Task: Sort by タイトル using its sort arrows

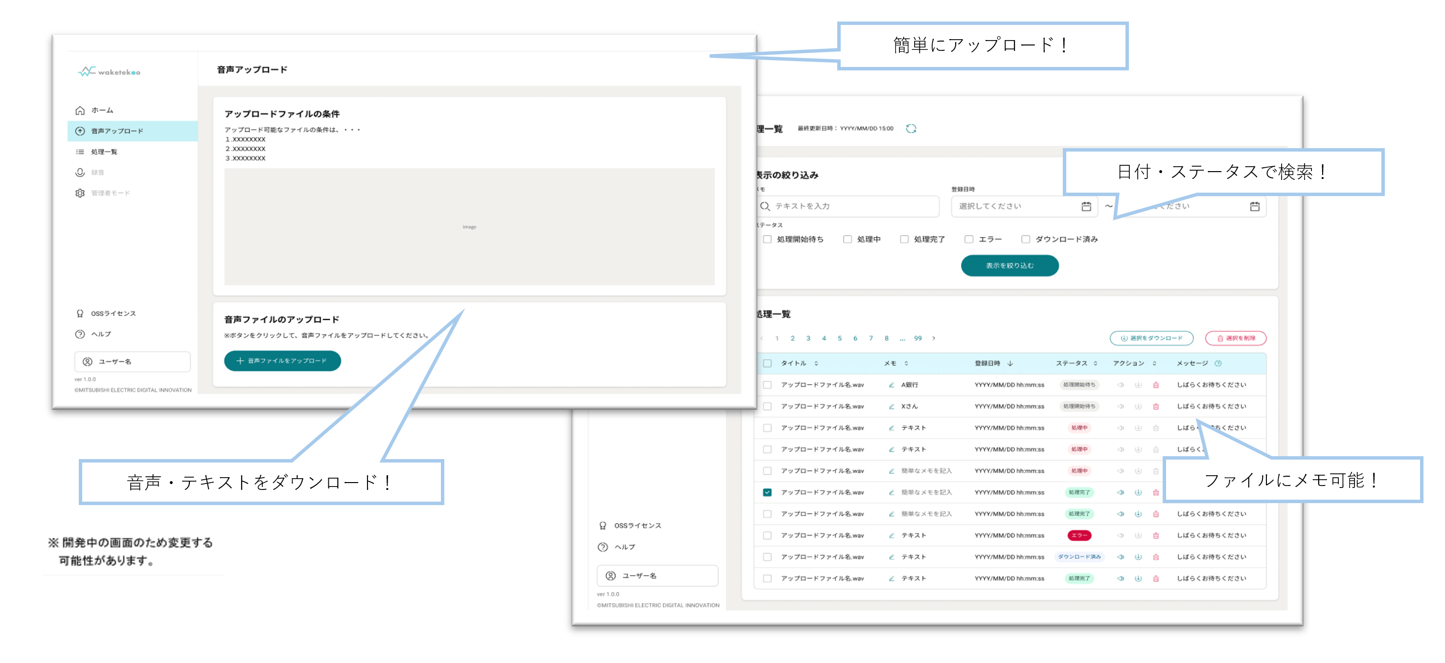Action: (x=816, y=364)
